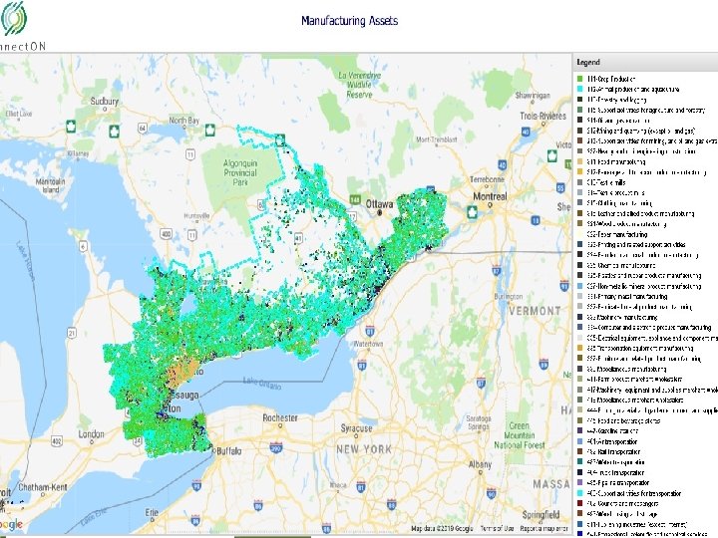The image size is (718, 538).
Task: Click the London map label
Action: [91, 433]
